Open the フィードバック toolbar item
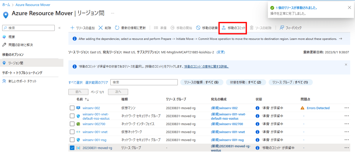The height and width of the screenshot is (158, 355). (291, 28)
